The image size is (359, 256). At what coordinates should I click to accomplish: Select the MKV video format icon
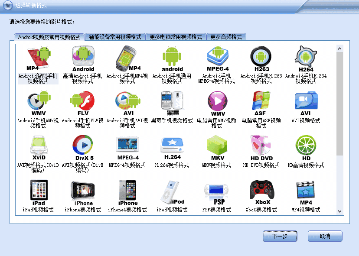pos(217,146)
